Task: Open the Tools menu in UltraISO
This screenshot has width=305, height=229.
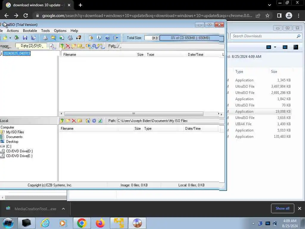Action: click(45, 31)
